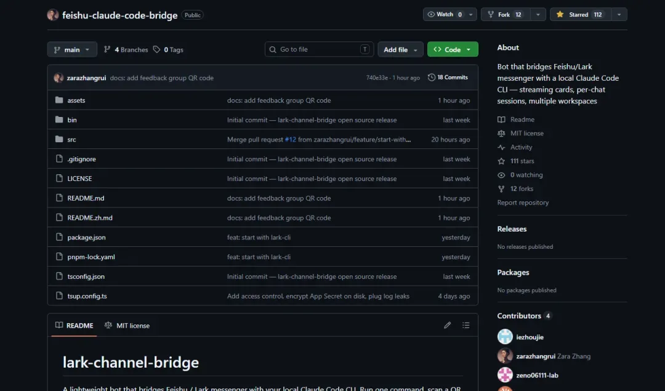This screenshot has width=665, height=391.
Task: Open the lark-channel-bridge README heading anchor
Action: 131,362
